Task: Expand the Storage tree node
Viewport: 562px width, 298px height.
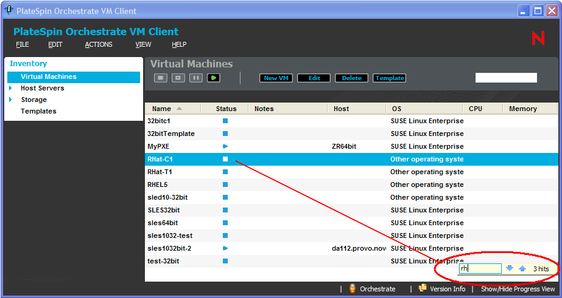Action: click(10, 100)
